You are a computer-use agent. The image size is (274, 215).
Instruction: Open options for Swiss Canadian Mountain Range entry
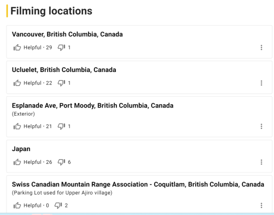click(262, 205)
